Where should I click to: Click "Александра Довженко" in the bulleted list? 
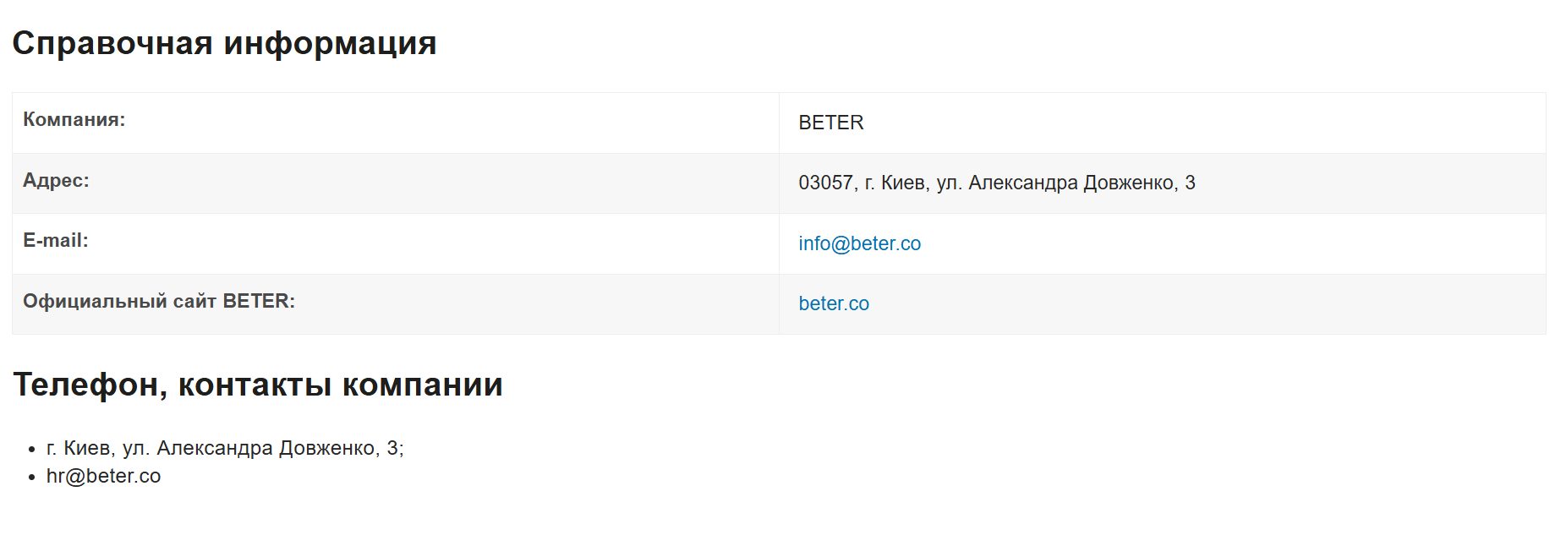click(x=268, y=448)
